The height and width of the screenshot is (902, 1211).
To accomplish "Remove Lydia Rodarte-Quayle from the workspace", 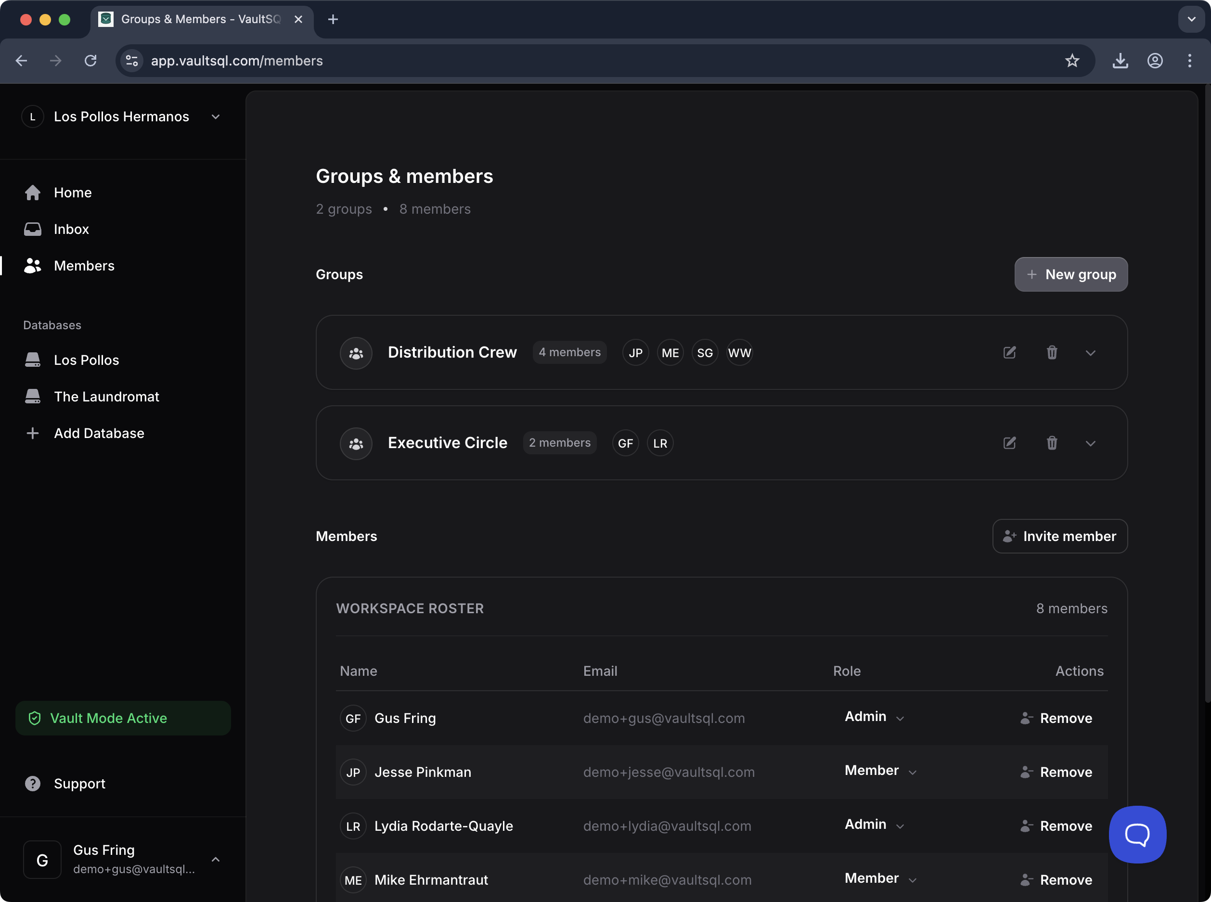I will coord(1056,826).
